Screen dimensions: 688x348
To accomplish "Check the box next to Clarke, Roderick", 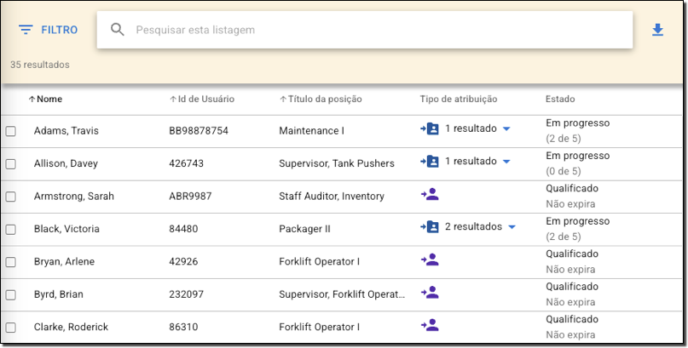I will pyautogui.click(x=11, y=328).
